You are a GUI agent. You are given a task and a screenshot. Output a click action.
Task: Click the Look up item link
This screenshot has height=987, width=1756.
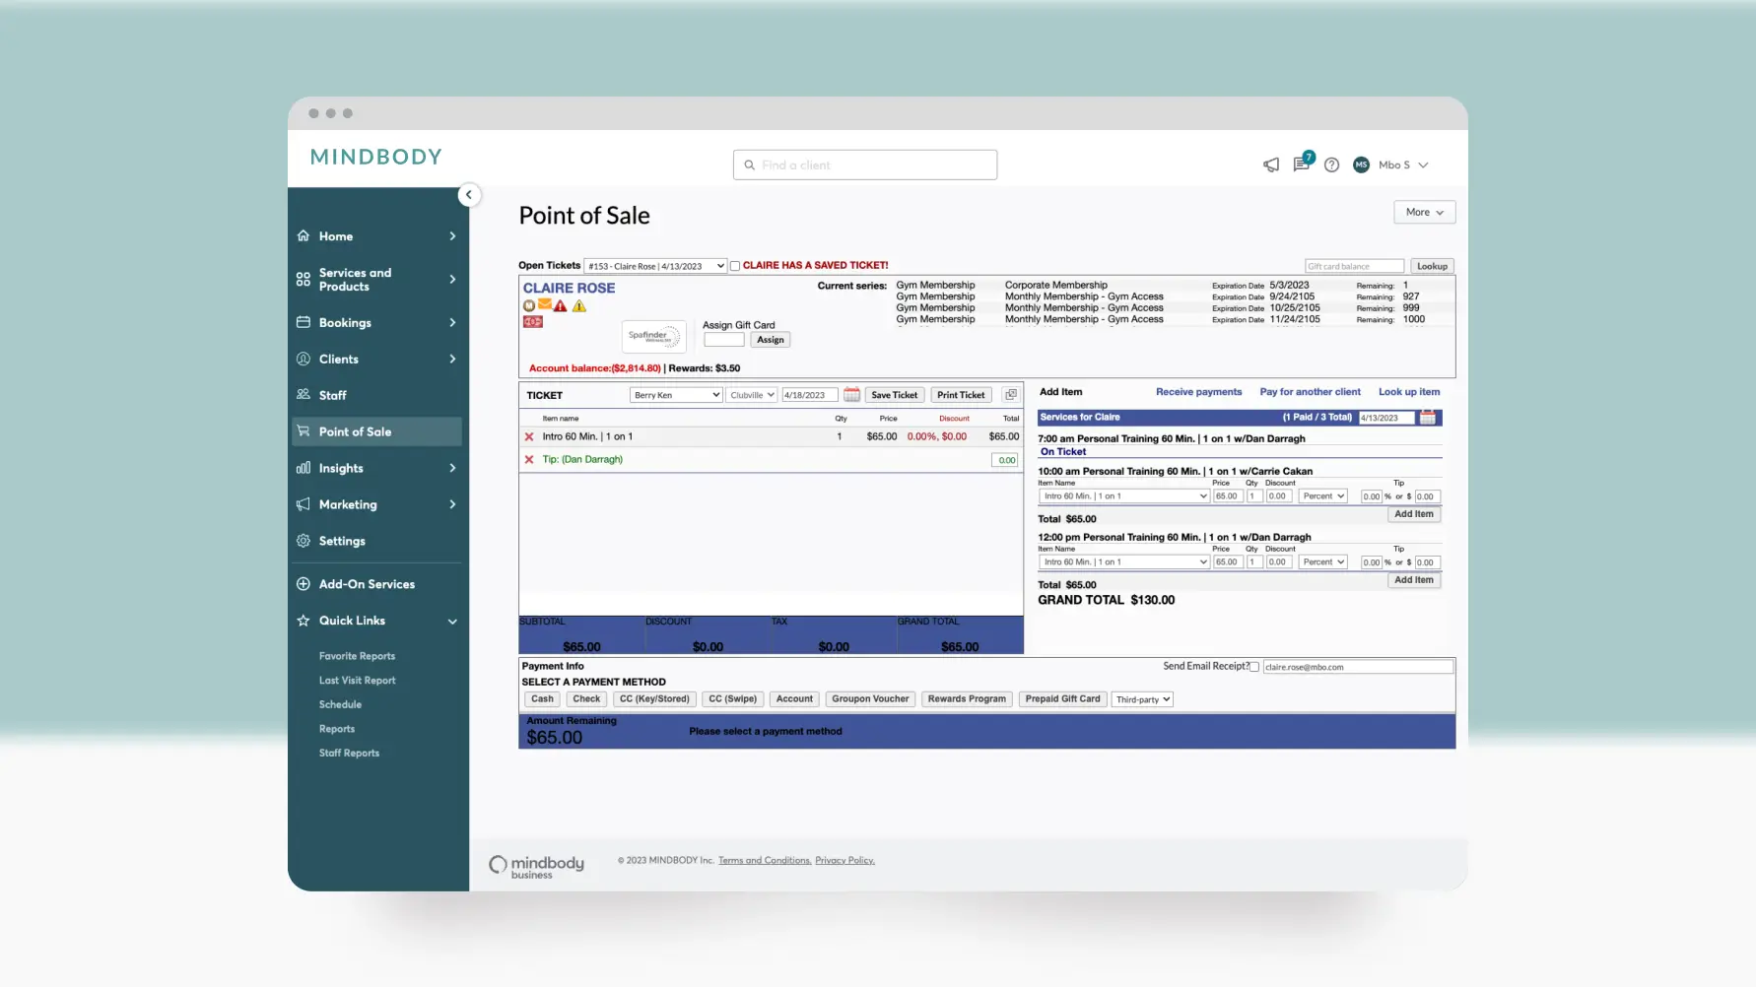[1409, 392]
